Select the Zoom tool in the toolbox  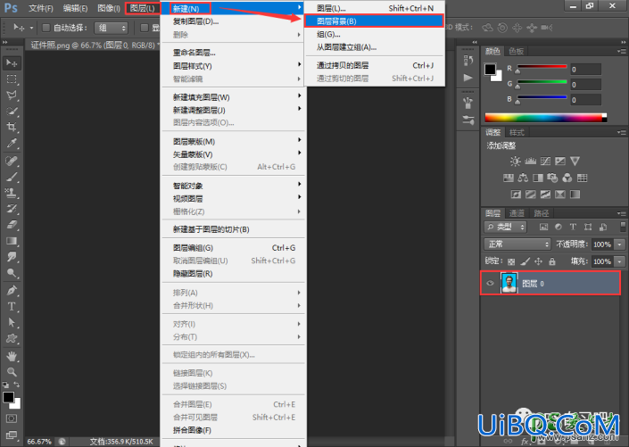tap(12, 372)
